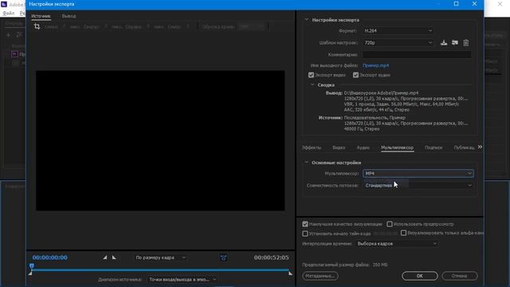Click the middle of the preview timeline bar
The width and height of the screenshot is (510, 287).
click(x=160, y=269)
